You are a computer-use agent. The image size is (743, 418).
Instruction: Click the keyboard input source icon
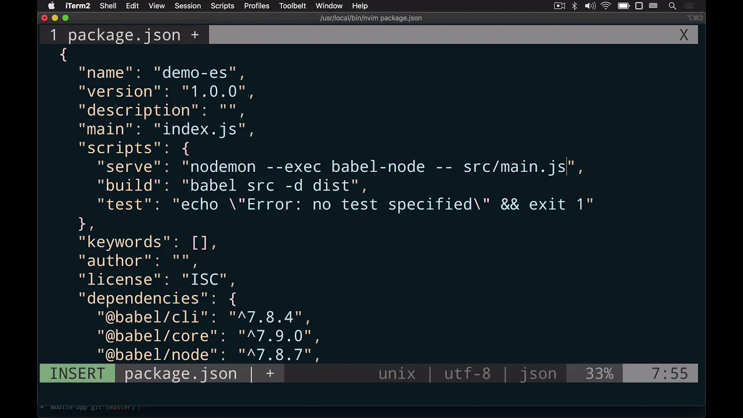click(x=654, y=6)
